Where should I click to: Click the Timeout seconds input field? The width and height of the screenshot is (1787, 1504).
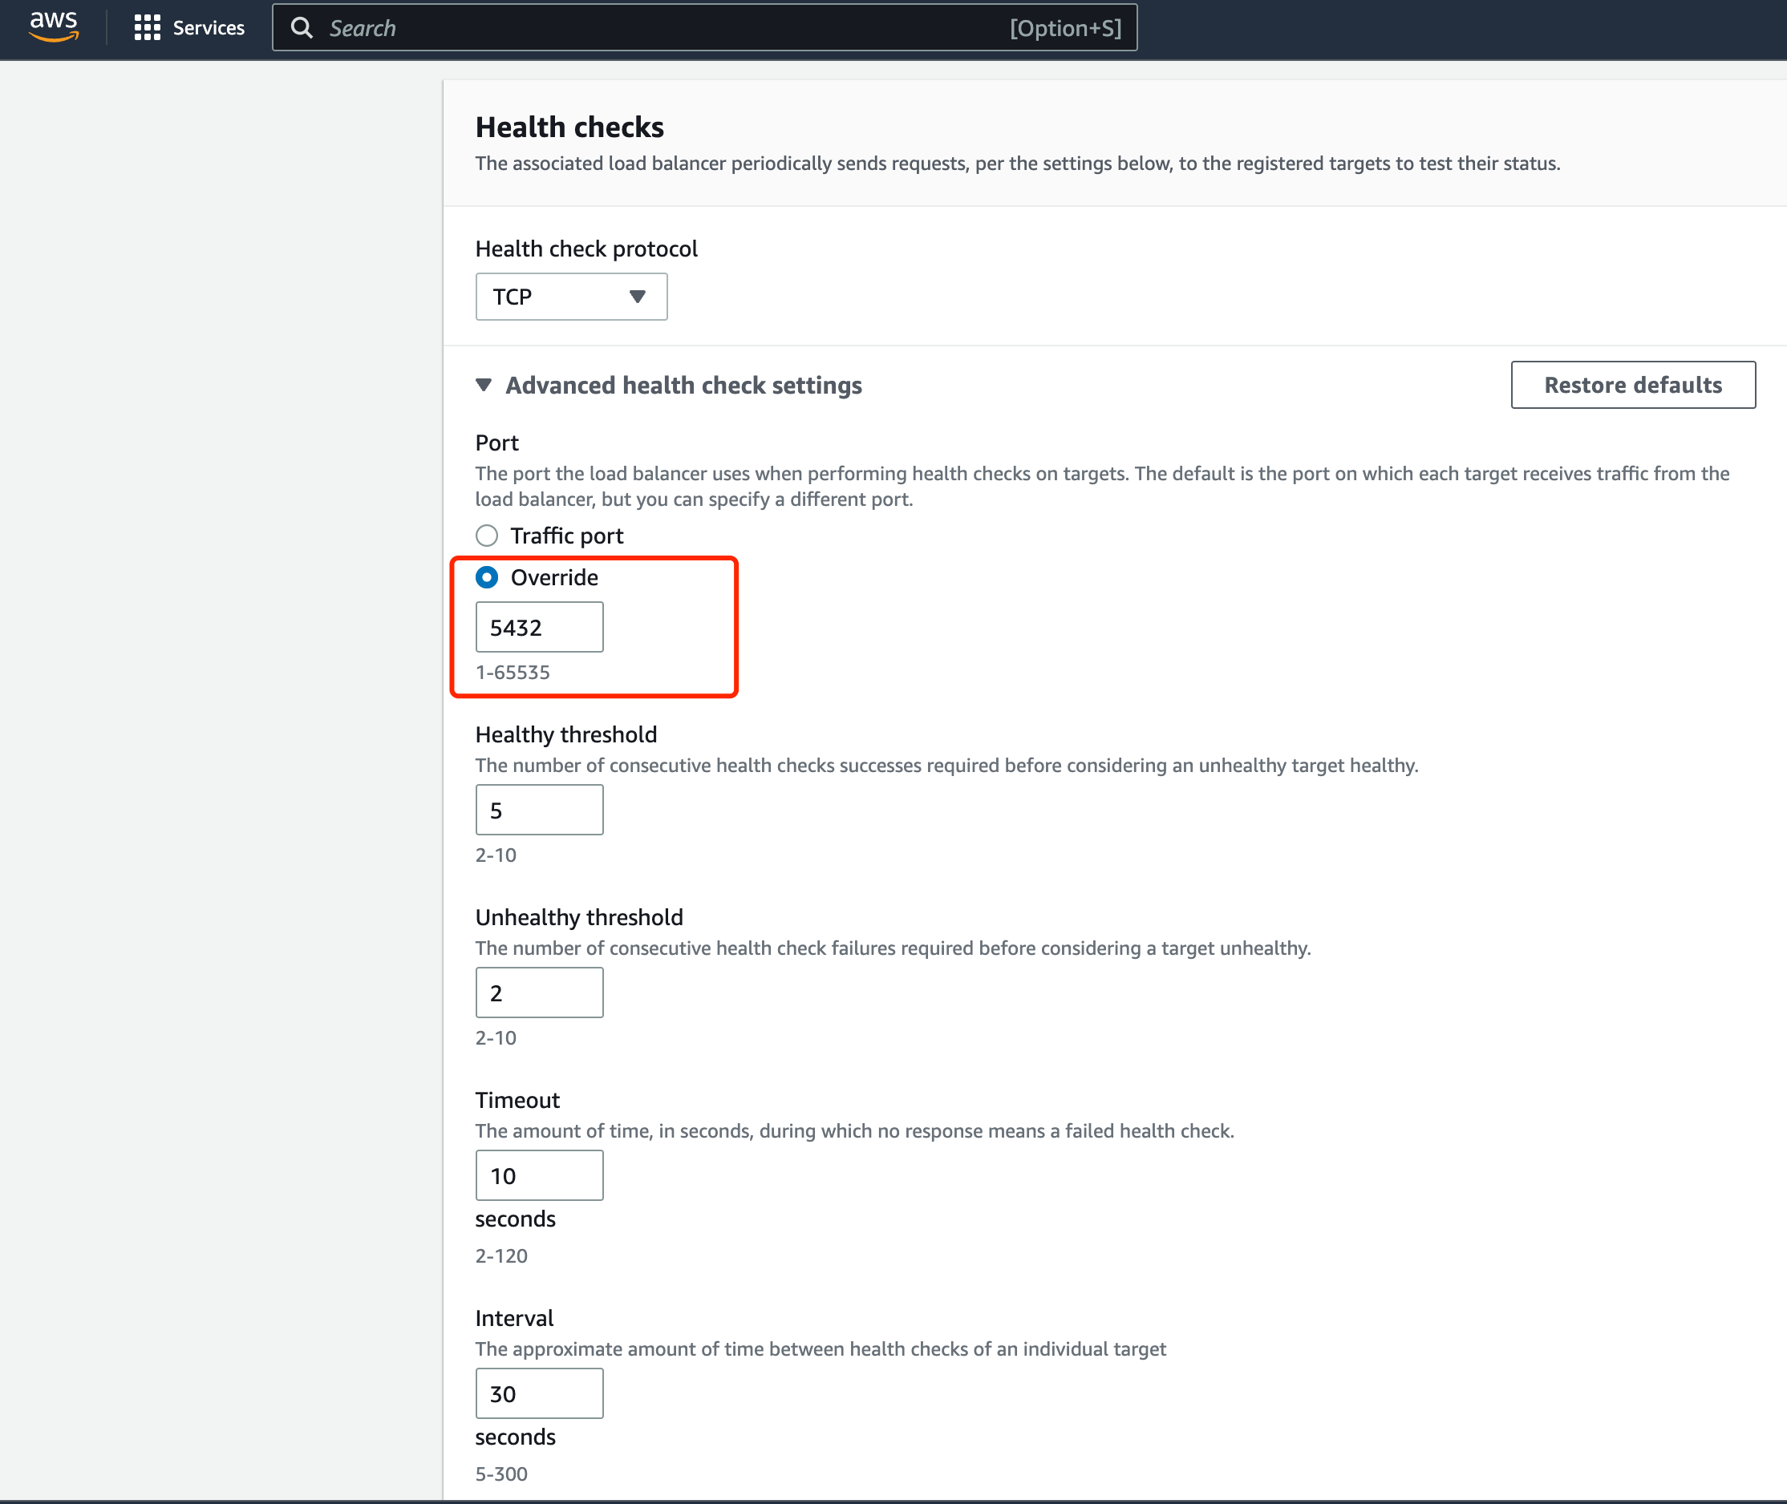[x=539, y=1174]
